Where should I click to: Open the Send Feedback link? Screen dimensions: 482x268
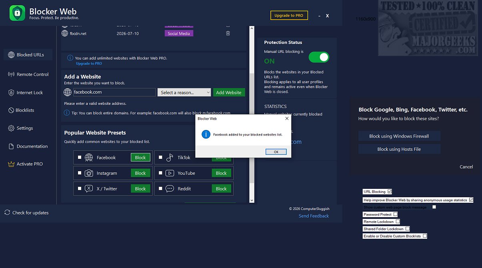coord(314,216)
